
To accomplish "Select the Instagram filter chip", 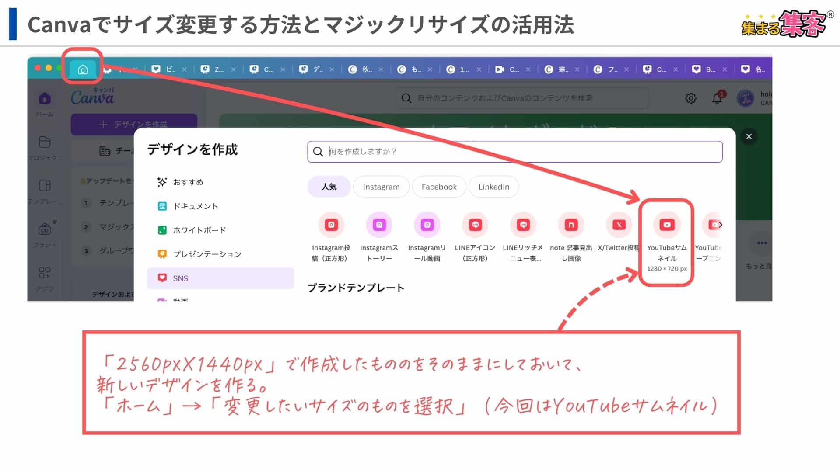I will pos(381,187).
